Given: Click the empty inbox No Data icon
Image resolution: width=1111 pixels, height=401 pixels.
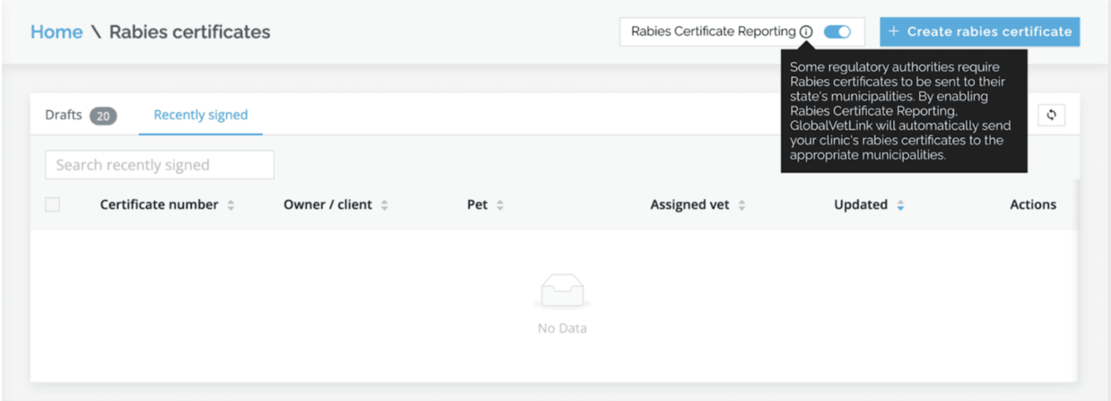Looking at the screenshot, I should (x=562, y=291).
